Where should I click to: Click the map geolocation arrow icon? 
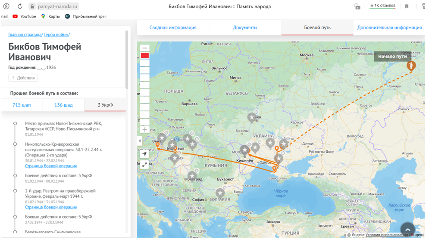point(145,154)
